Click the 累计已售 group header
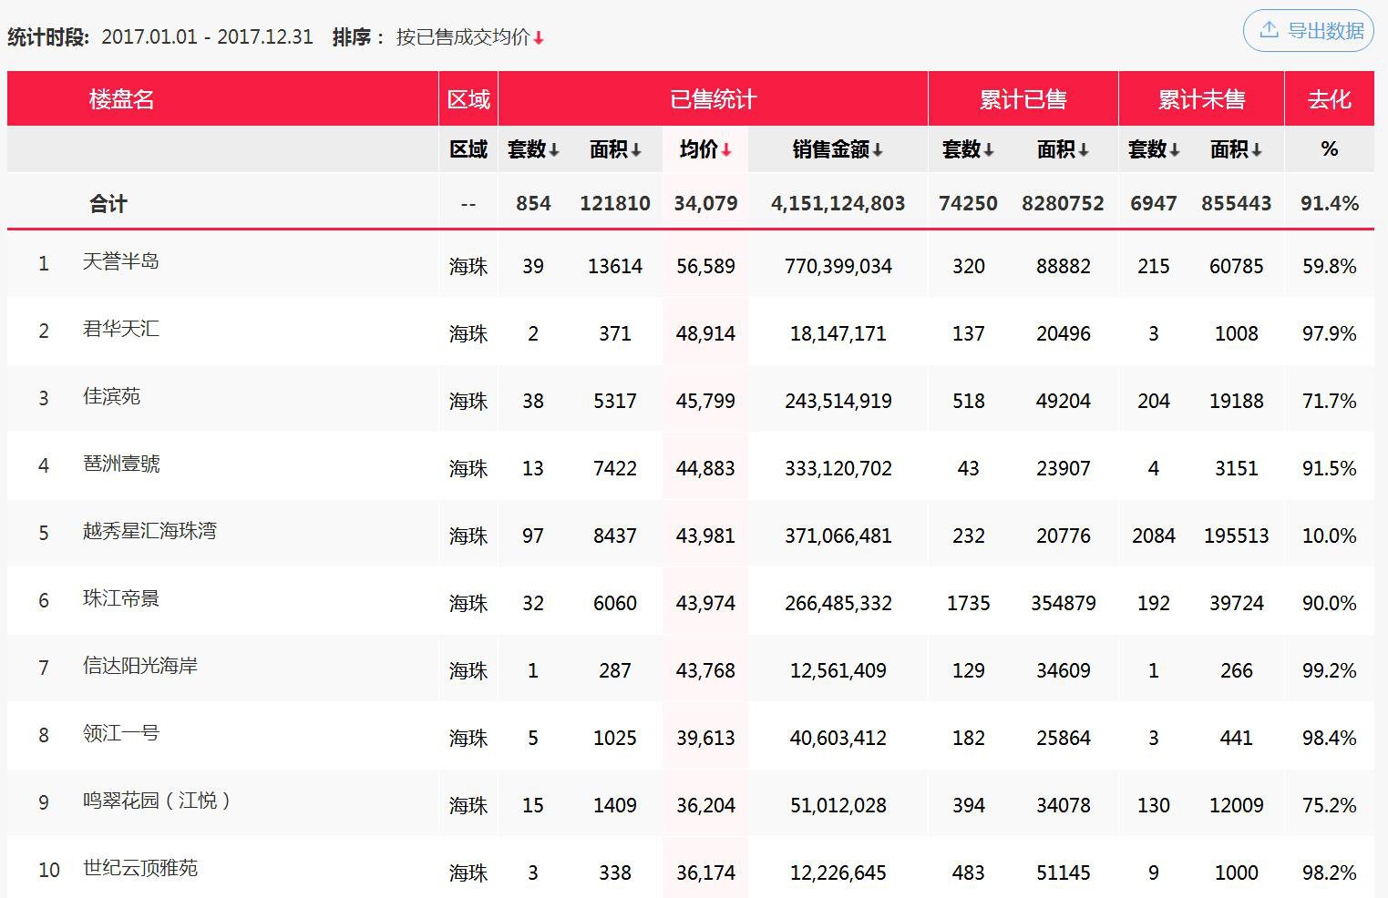The image size is (1388, 898). point(1023,98)
